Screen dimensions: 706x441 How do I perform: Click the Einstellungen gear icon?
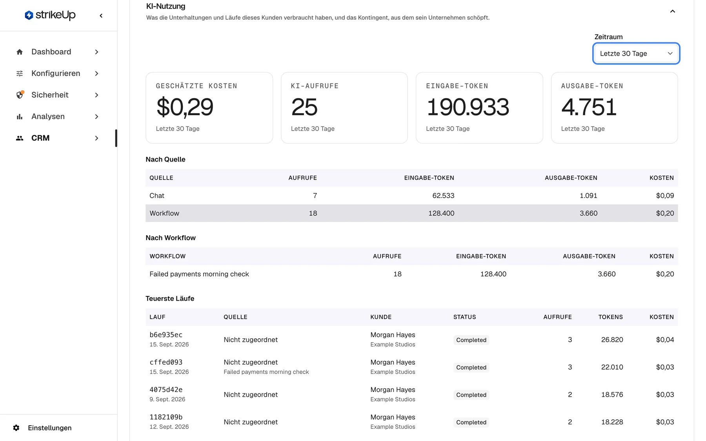(16, 428)
